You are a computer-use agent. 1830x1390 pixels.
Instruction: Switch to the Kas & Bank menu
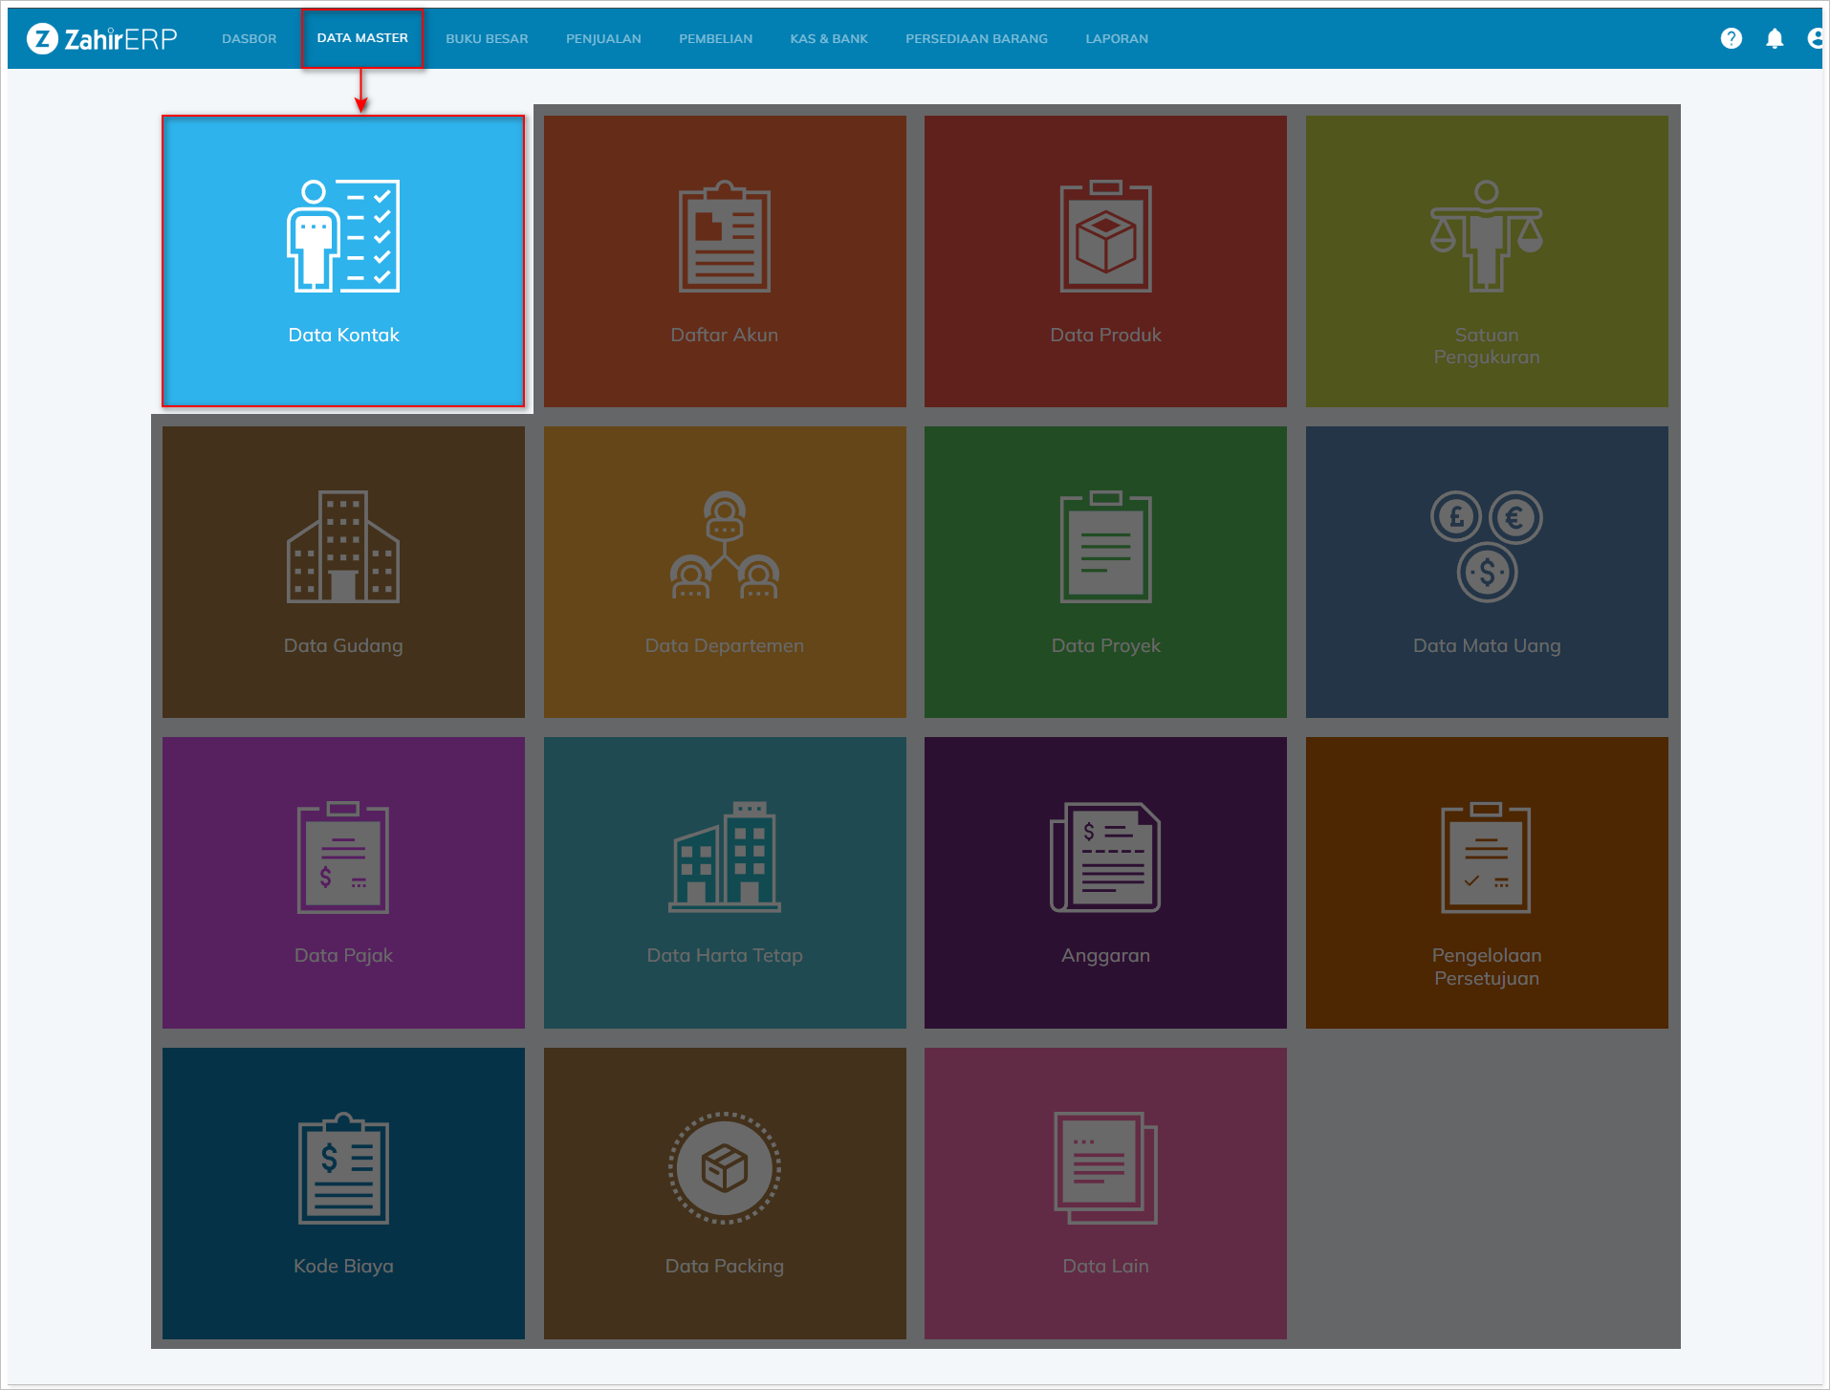coord(828,39)
